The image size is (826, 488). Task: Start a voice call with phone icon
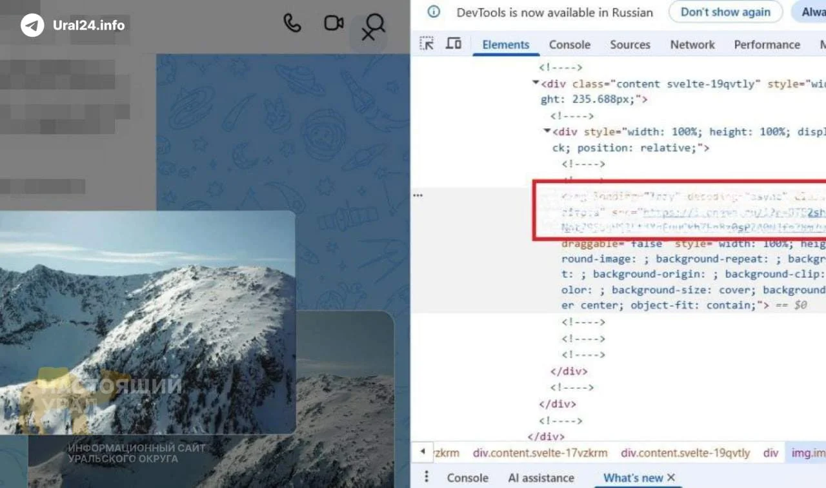292,23
